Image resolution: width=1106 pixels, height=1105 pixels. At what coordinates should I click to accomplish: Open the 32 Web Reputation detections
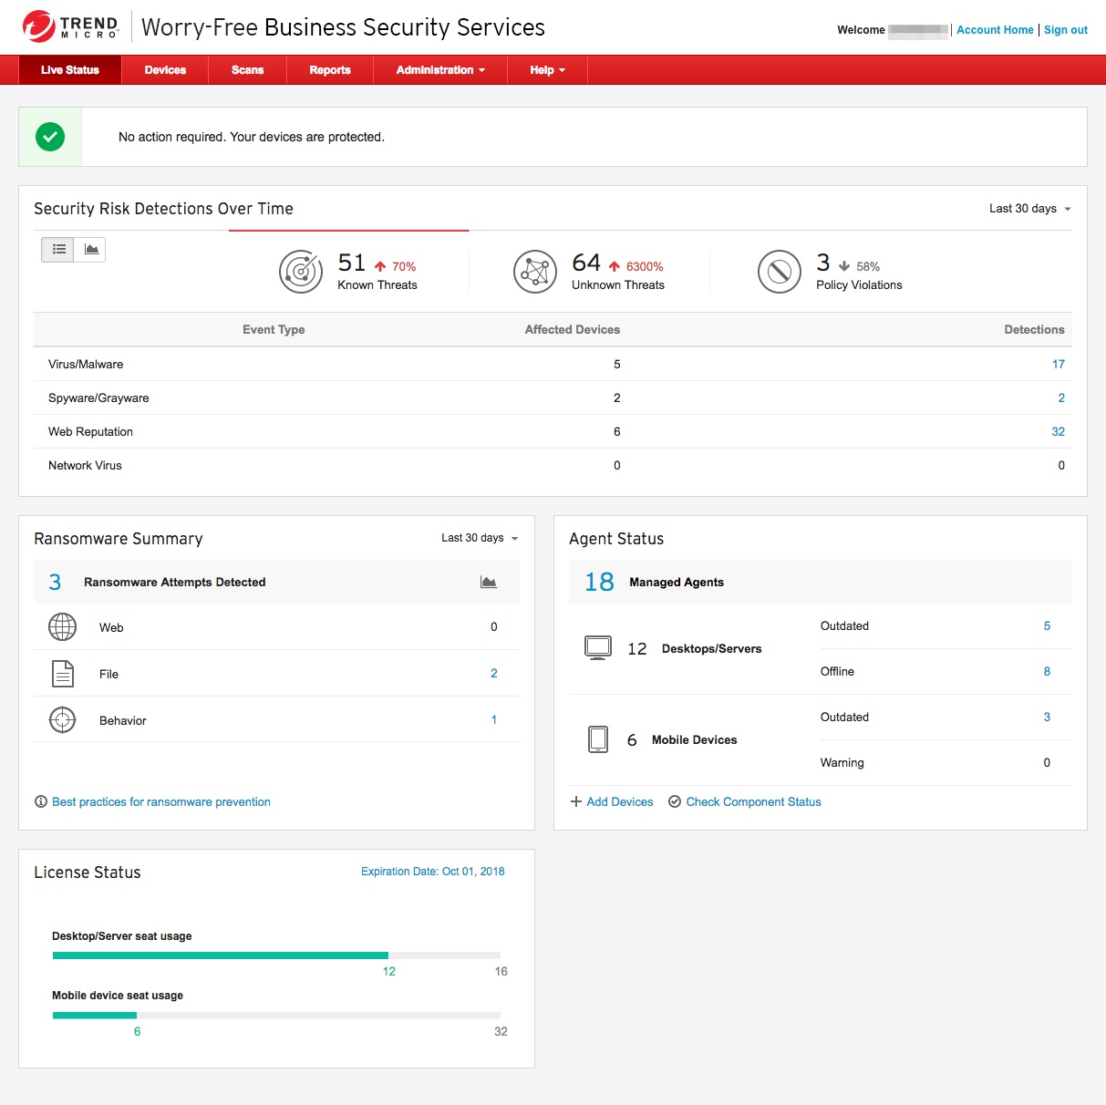1058,432
